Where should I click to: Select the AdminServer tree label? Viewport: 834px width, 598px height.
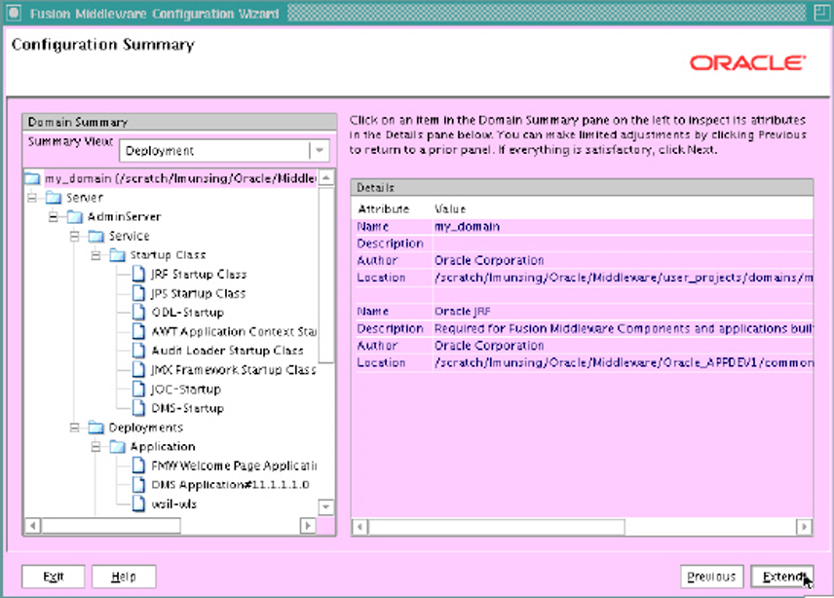125,217
